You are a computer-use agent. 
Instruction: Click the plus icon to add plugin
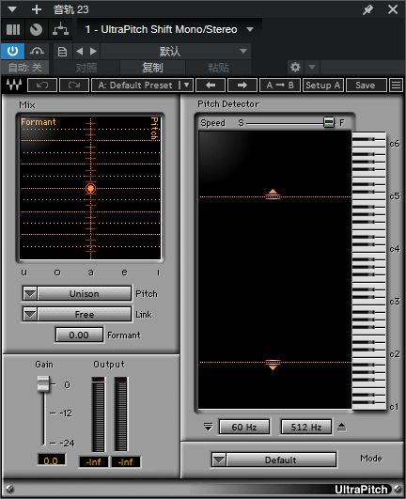(37, 9)
